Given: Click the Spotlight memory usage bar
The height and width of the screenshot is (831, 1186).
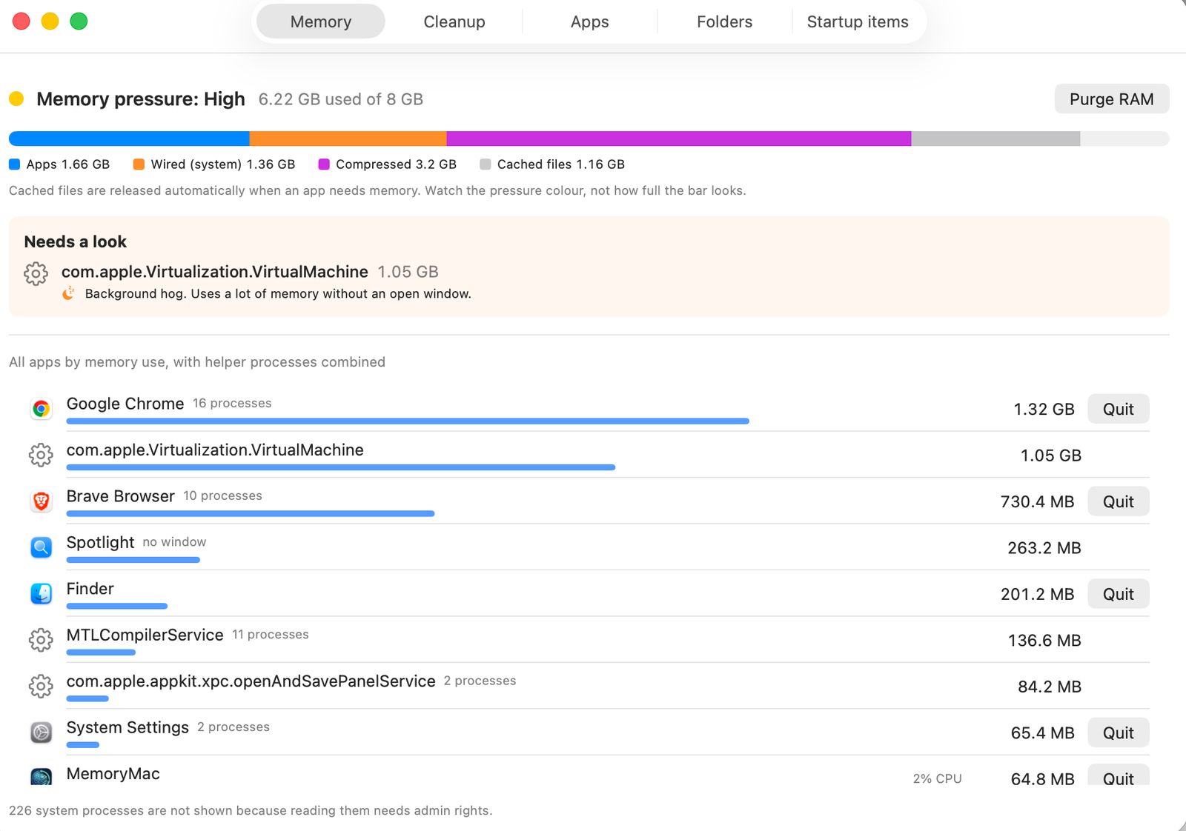Looking at the screenshot, I should pos(133,560).
